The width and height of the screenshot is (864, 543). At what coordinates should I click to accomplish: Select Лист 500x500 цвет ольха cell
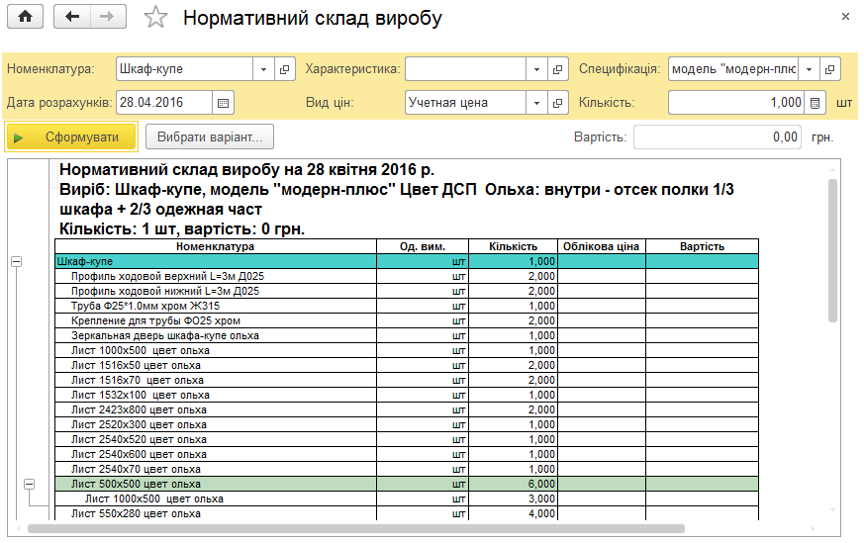pos(216,484)
